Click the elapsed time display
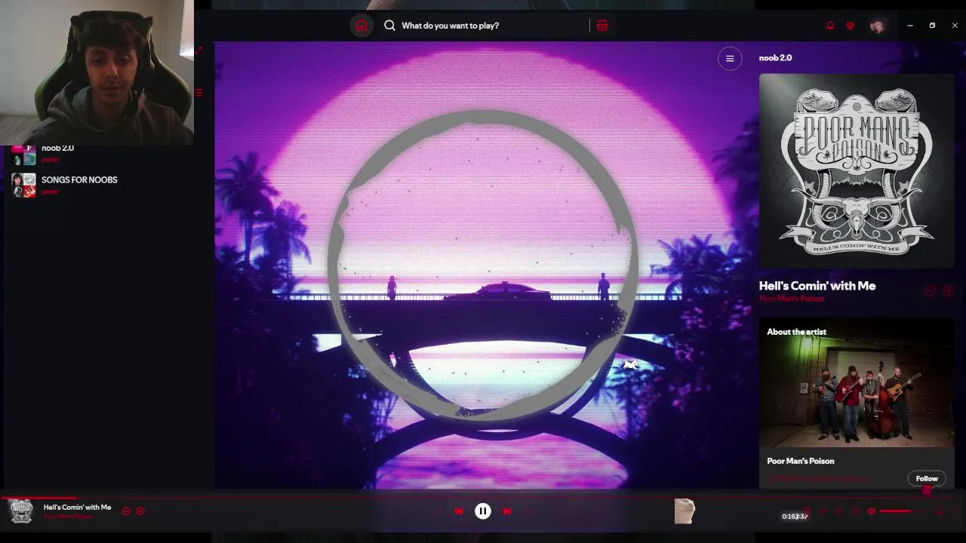The width and height of the screenshot is (966, 543). [x=788, y=517]
